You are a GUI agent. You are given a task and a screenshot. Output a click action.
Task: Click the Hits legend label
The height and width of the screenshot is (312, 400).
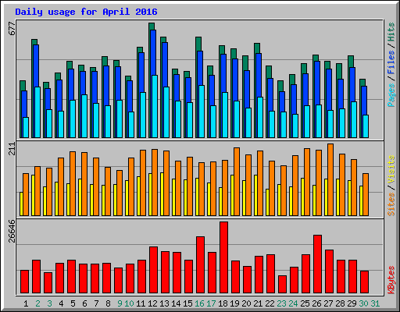tap(391, 32)
